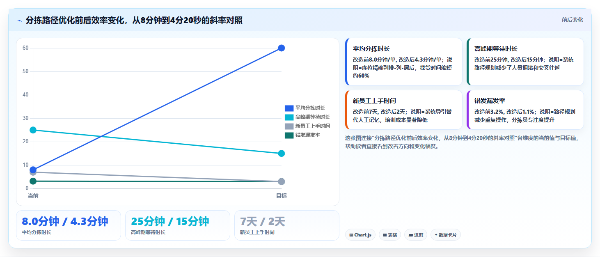
Task: Click the blue data point at value 60
Action: click(x=282, y=48)
